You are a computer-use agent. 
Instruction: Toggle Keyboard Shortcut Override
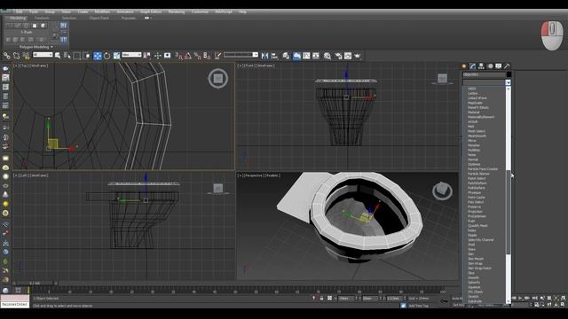pos(168,56)
